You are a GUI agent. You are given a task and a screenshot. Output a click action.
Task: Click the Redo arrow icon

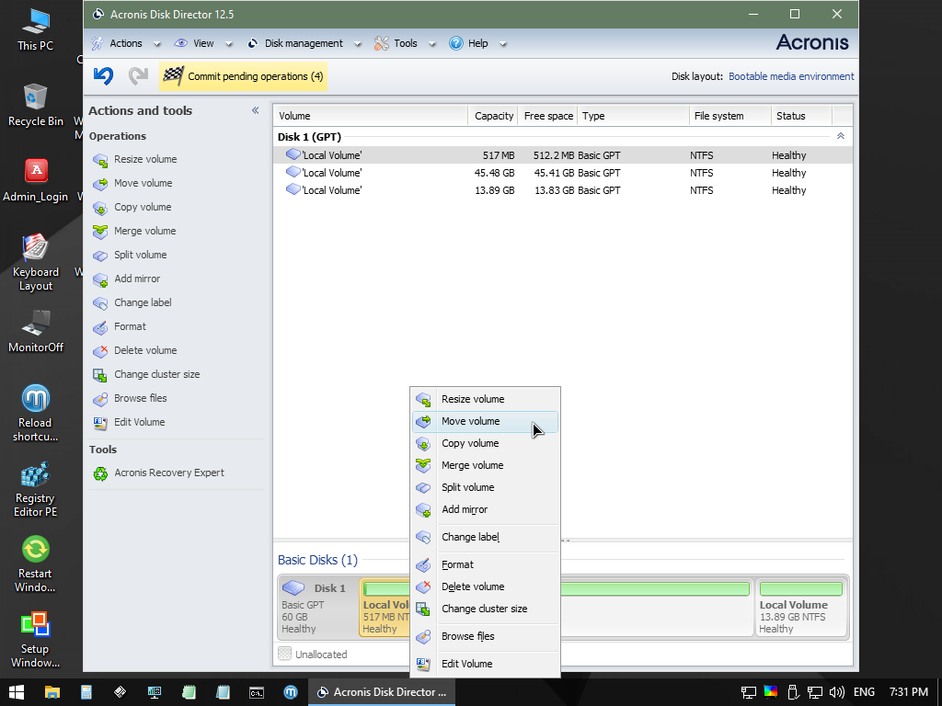[138, 75]
